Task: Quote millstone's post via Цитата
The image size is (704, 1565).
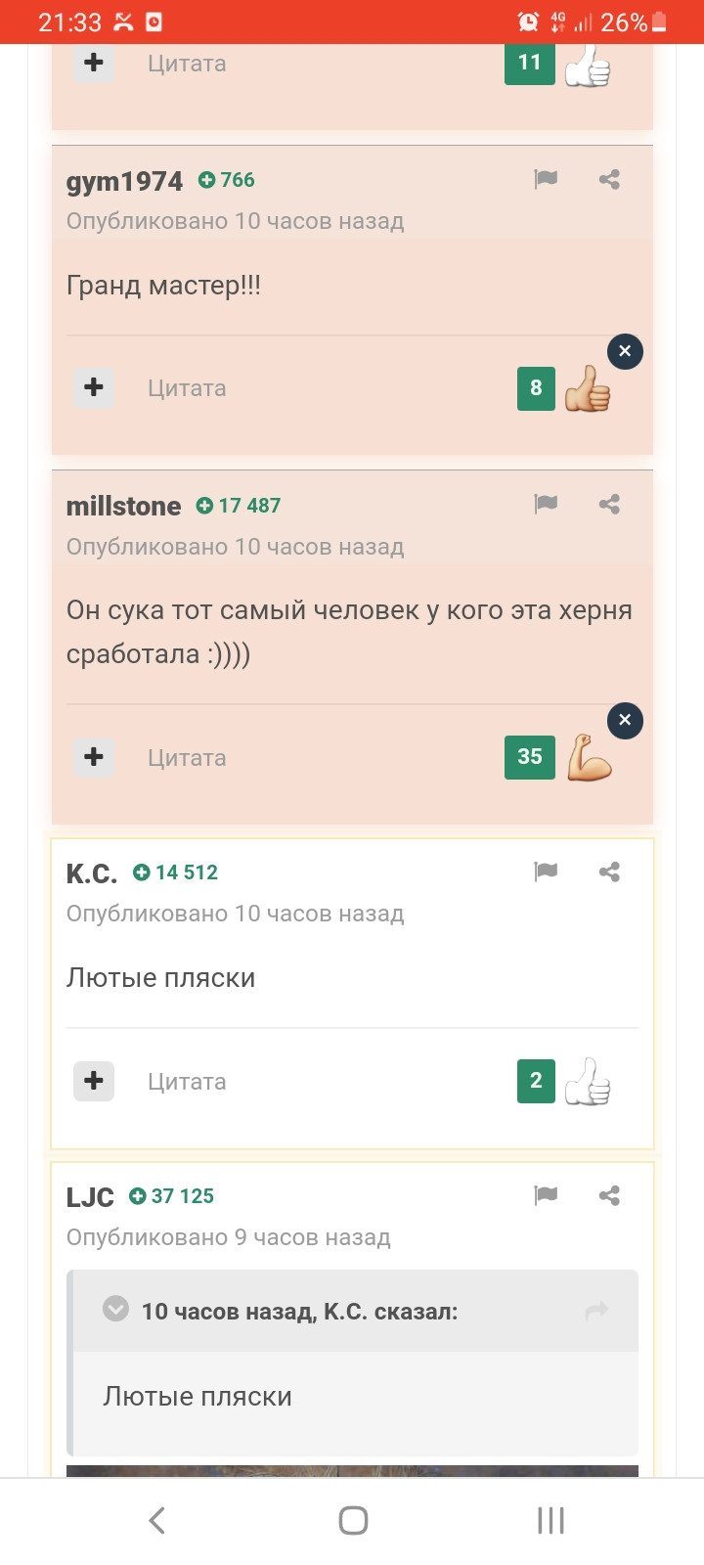Action: pyautogui.click(x=187, y=758)
